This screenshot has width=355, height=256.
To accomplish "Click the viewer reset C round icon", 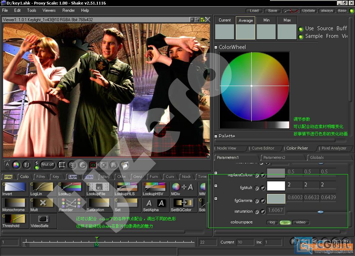I will coord(83,165).
